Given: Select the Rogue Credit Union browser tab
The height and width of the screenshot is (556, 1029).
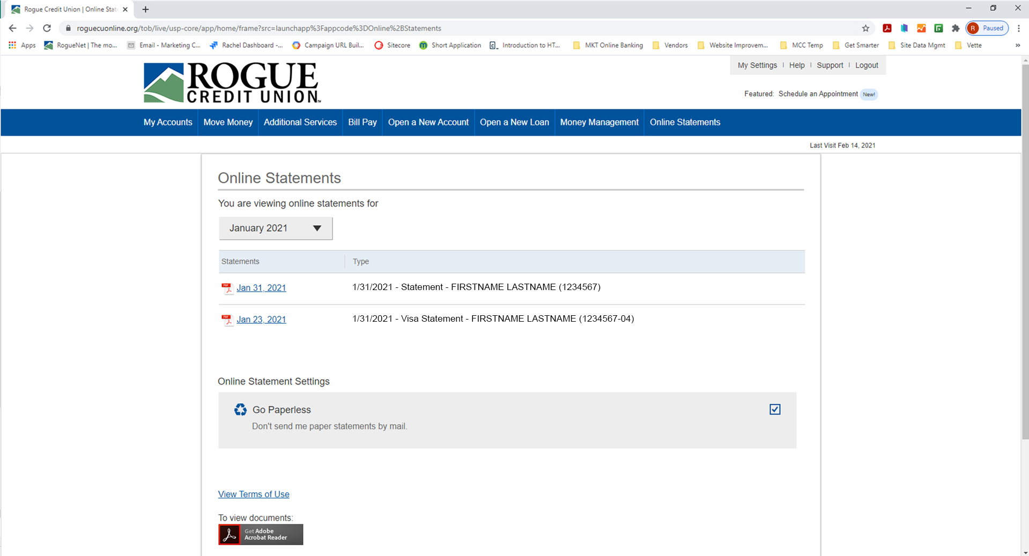Looking at the screenshot, I should tap(68, 9).
